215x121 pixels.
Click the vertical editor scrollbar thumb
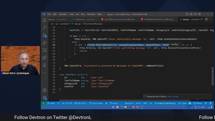click(x=213, y=76)
